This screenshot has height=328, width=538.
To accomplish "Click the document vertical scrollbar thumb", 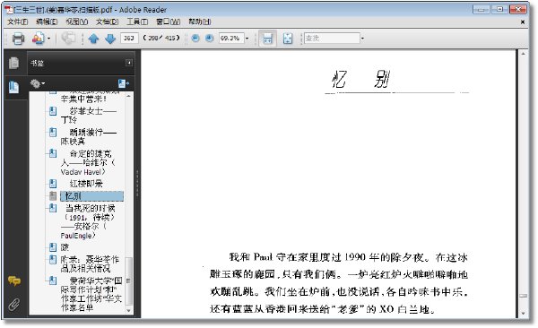I will 523,296.
